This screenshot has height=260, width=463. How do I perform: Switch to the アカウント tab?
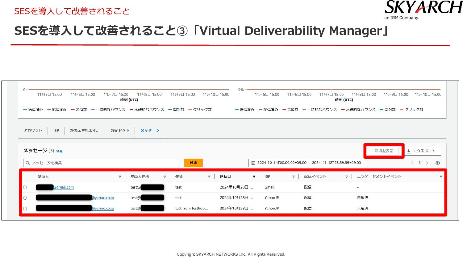[33, 131]
